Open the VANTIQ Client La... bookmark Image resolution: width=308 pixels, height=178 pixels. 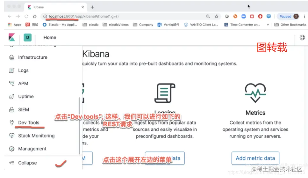pyautogui.click(x=201, y=25)
